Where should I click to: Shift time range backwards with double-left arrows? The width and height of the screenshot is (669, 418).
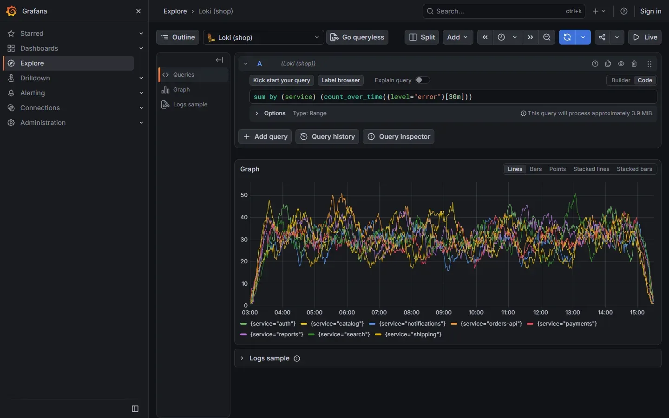485,37
